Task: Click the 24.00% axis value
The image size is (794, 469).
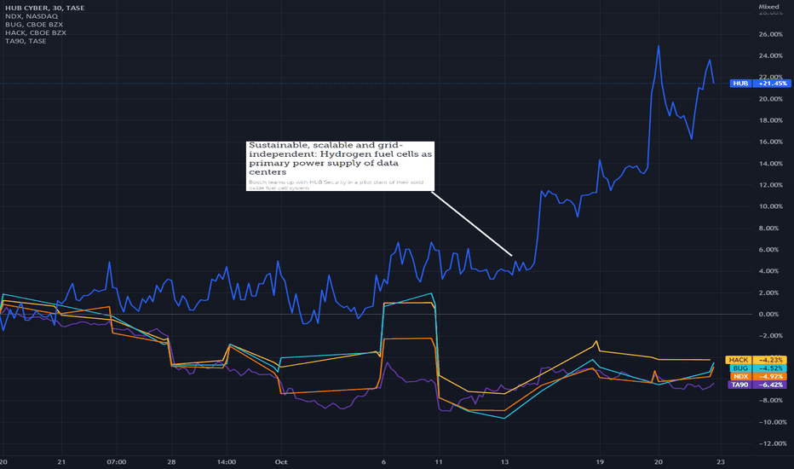Action: click(x=770, y=55)
